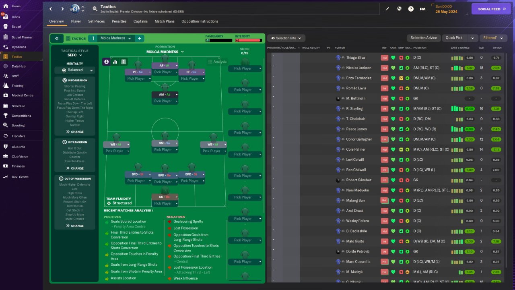Click the Familiarity progress bar
Viewport: 515px width, 290px height.
click(x=219, y=40)
